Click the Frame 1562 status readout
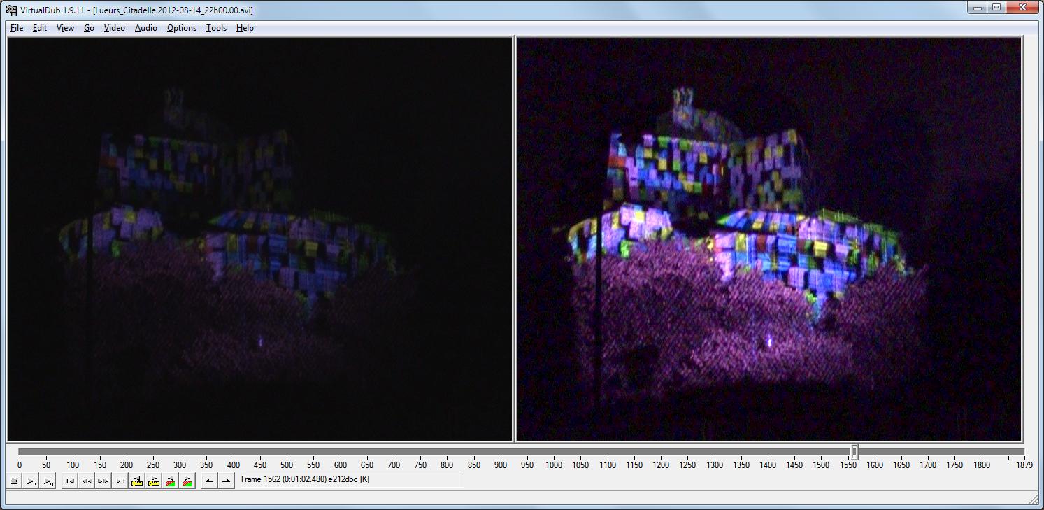This screenshot has width=1044, height=510. (352, 481)
